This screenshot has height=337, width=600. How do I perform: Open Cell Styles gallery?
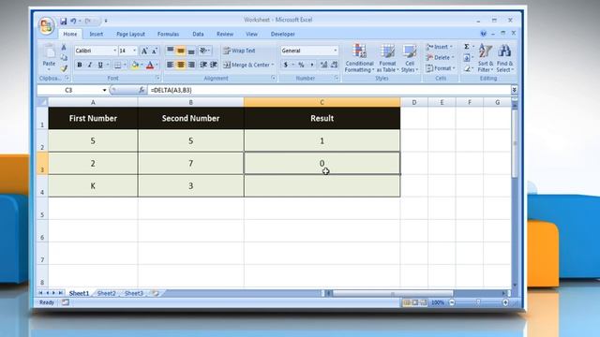click(x=410, y=58)
